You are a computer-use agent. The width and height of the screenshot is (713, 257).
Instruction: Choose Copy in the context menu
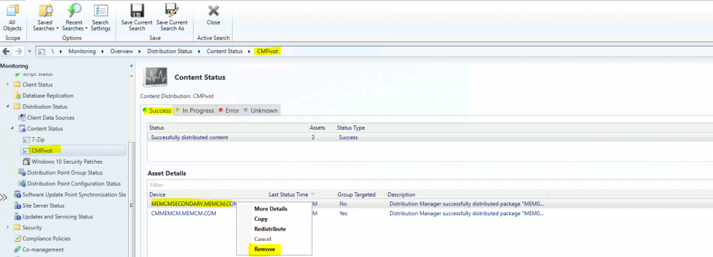pos(261,219)
